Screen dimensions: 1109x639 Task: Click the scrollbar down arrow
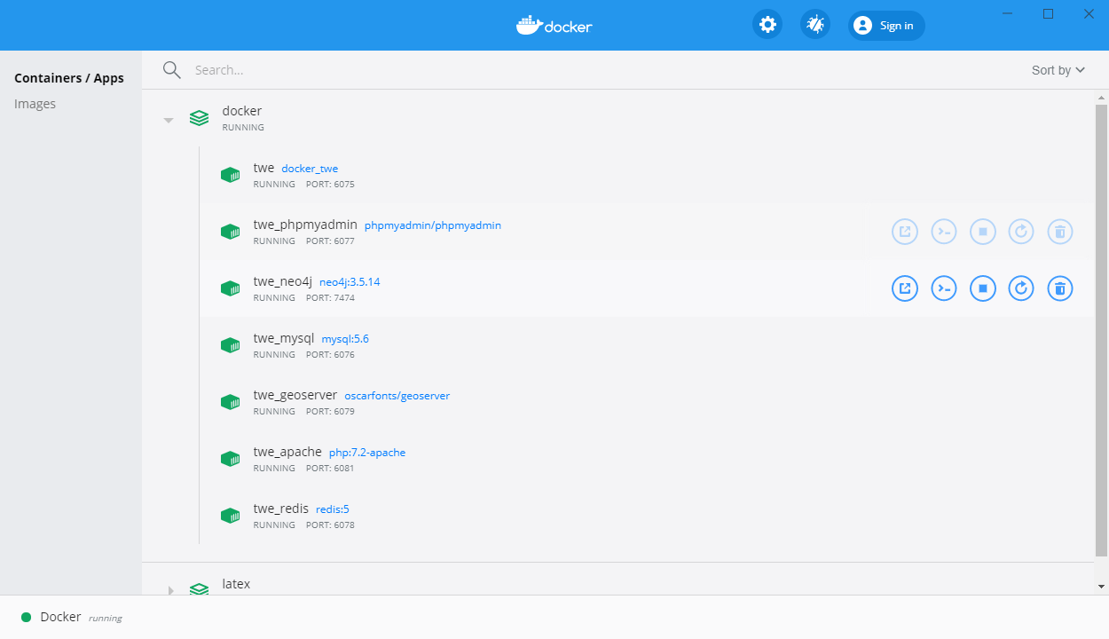click(x=1101, y=587)
